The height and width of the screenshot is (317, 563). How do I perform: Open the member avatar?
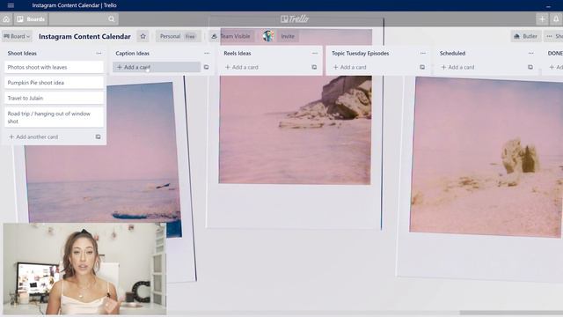coord(267,36)
